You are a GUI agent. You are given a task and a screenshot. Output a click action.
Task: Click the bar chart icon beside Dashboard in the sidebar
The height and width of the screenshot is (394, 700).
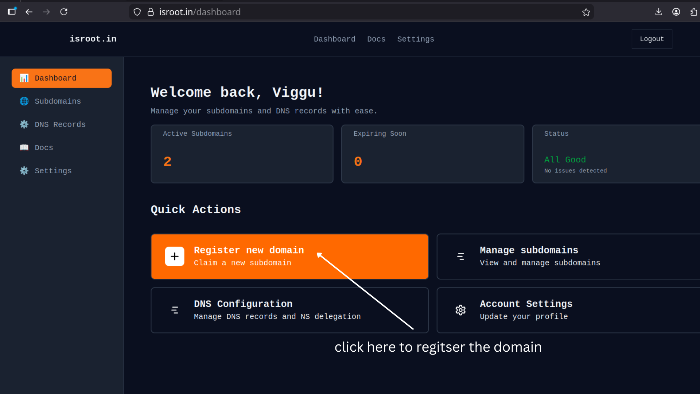pyautogui.click(x=24, y=78)
